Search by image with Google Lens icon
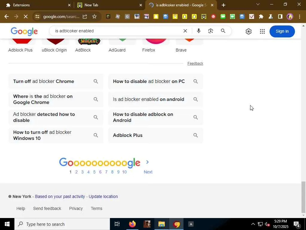 211,31
